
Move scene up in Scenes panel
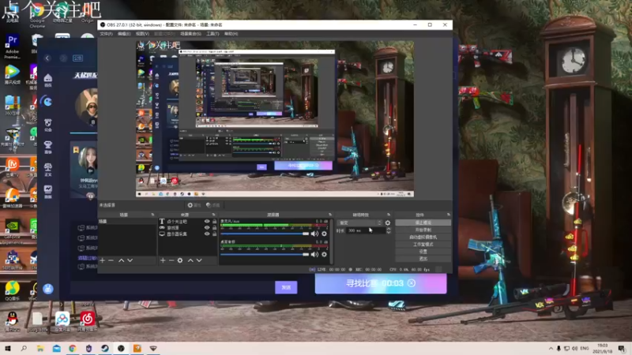[122, 260]
